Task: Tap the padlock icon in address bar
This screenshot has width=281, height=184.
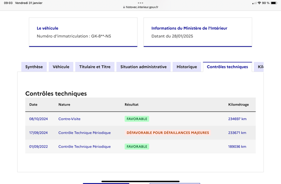Action: point(124,7)
